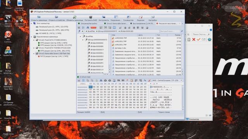Click the binoculars find icon above the file list

[88, 27]
